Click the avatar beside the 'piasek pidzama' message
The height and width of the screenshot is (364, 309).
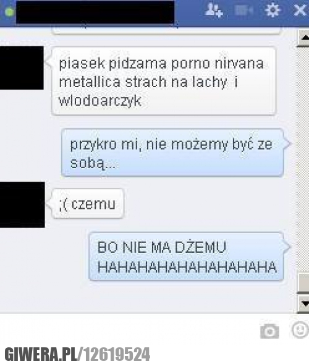22,68
